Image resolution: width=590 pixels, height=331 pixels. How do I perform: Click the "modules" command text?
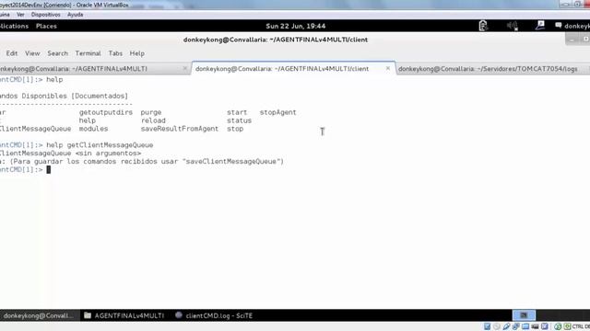pos(93,129)
